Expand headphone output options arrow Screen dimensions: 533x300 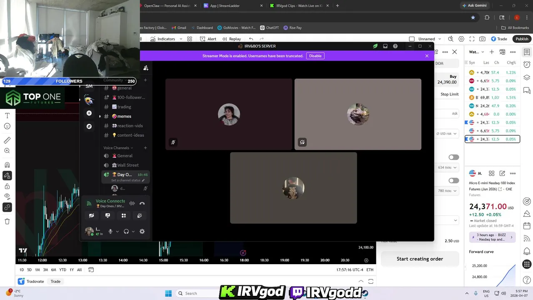[x=133, y=231]
